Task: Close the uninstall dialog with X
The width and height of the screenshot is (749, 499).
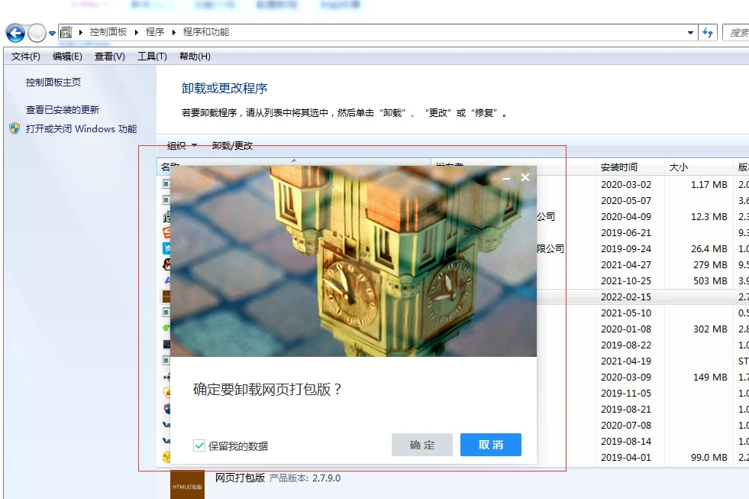Action: coord(525,177)
